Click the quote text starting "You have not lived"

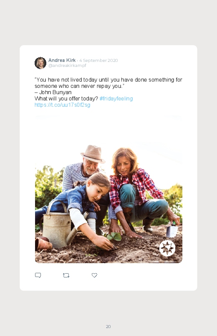[108, 83]
